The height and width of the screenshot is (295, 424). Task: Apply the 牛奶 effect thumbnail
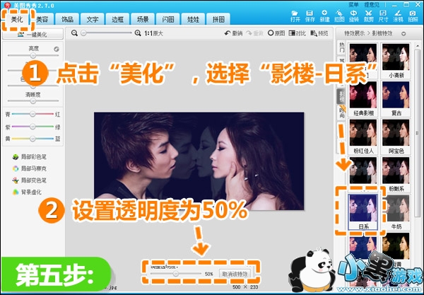396,212
